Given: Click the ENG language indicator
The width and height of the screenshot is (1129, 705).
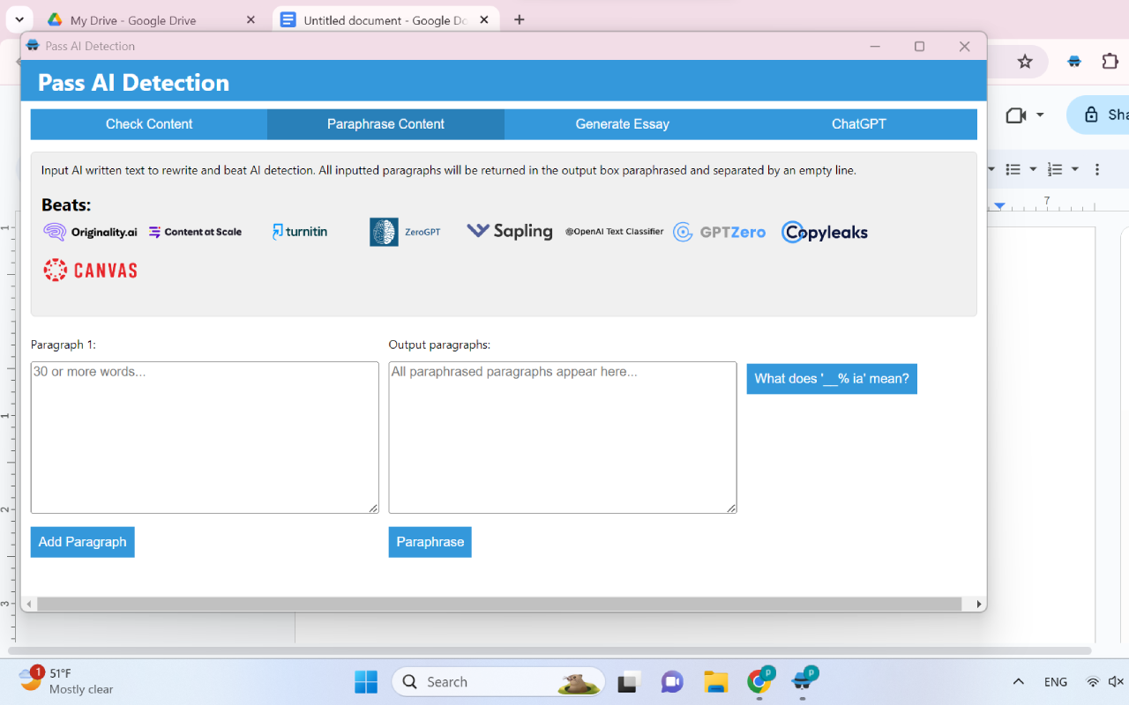Looking at the screenshot, I should pyautogui.click(x=1056, y=682).
